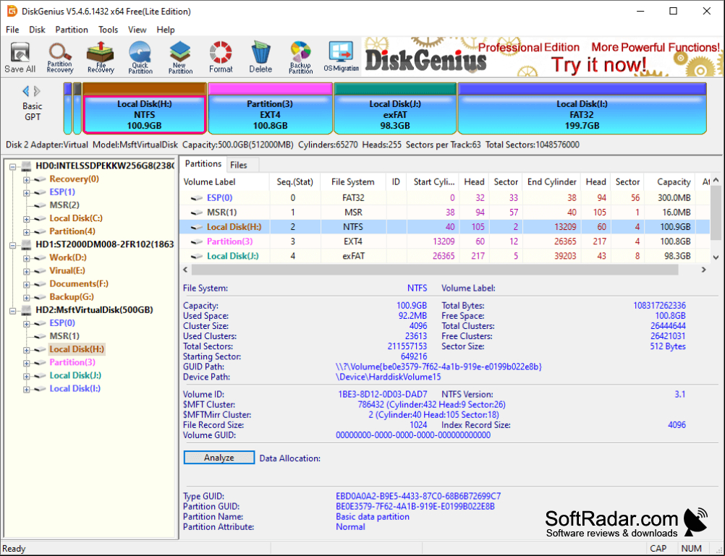This screenshot has width=725, height=556.
Task: Click the DiskGenius app logo in title bar
Action: [x=11, y=11]
